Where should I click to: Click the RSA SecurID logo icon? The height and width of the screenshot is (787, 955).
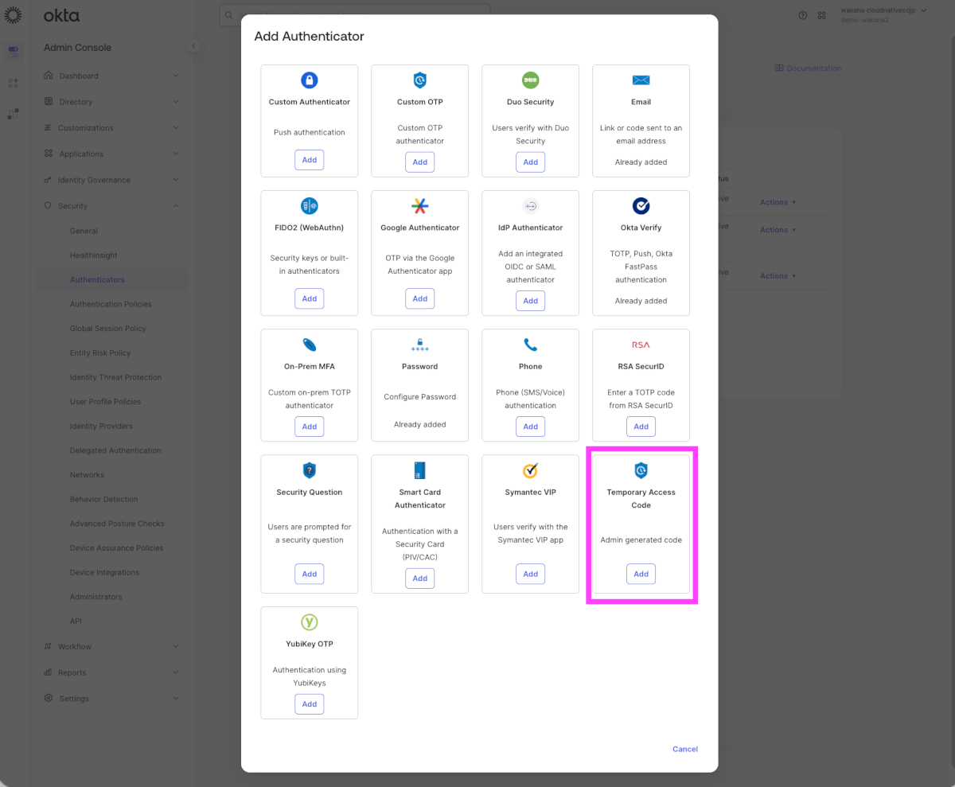point(641,345)
